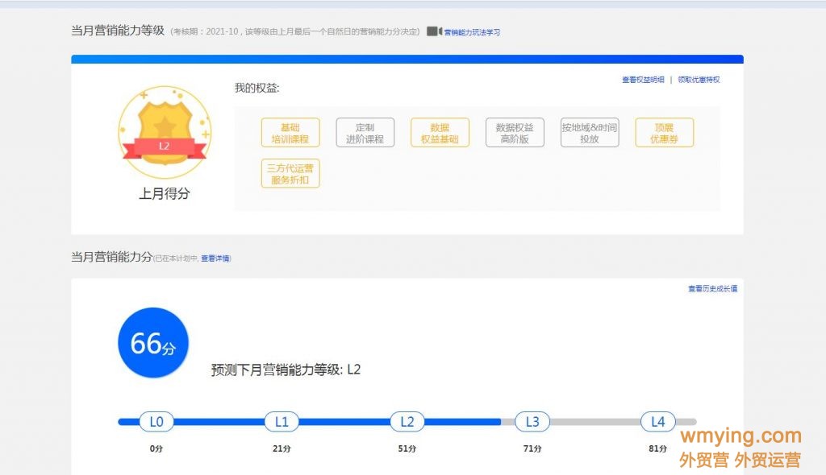Open the 数据权益基础 benefit card
Image resolution: width=826 pixels, height=475 pixels.
[440, 132]
